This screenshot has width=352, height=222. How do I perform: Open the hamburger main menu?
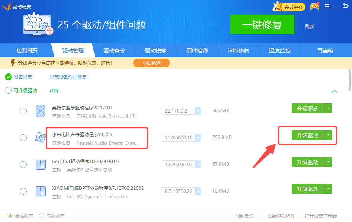pos(327,7)
